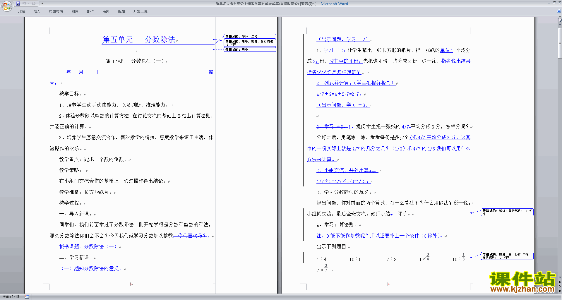The image size is (562, 300).
Task: Switch to the 页面布局 tab
Action: pos(56,11)
